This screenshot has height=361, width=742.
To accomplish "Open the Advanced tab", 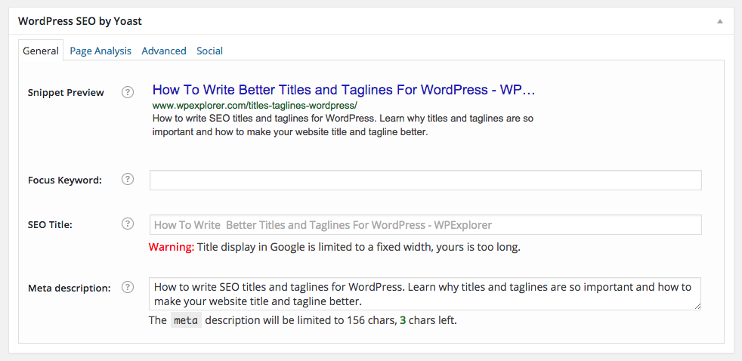I will [x=164, y=51].
